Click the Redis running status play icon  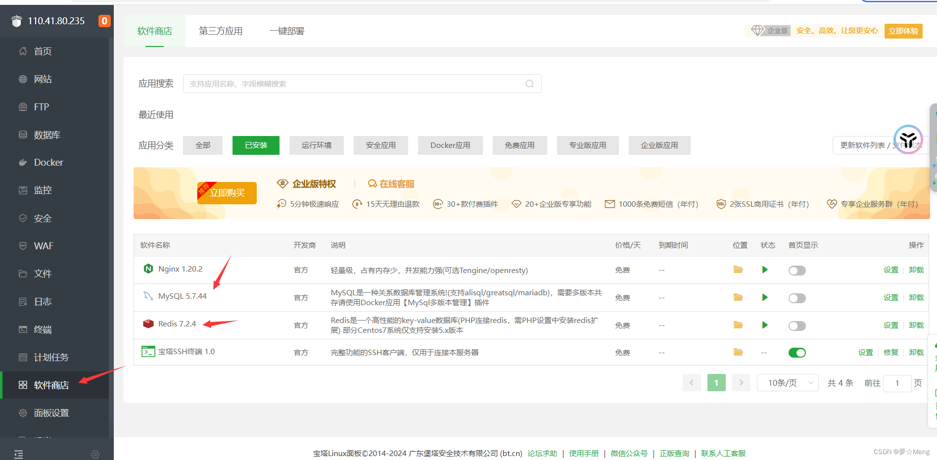pos(765,325)
